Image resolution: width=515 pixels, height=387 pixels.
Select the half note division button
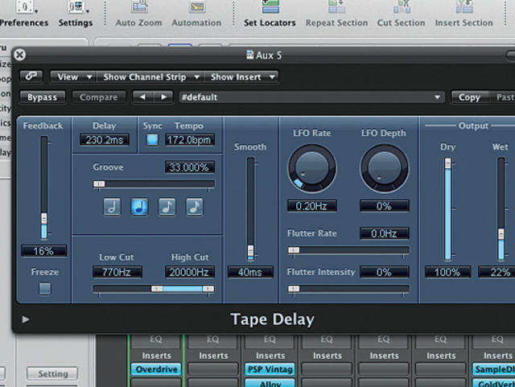click(112, 207)
